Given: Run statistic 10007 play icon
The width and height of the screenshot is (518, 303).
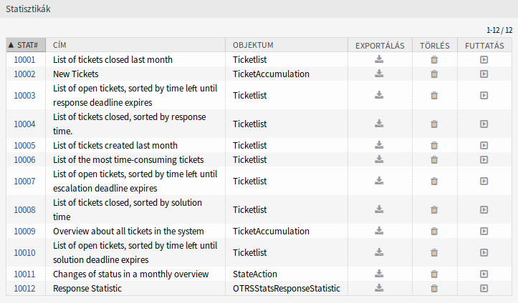Looking at the screenshot, I should tap(484, 181).
